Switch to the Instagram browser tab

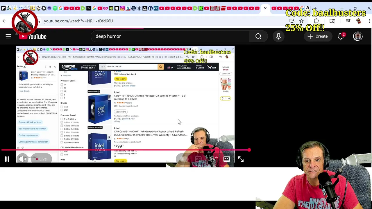tap(122, 8)
